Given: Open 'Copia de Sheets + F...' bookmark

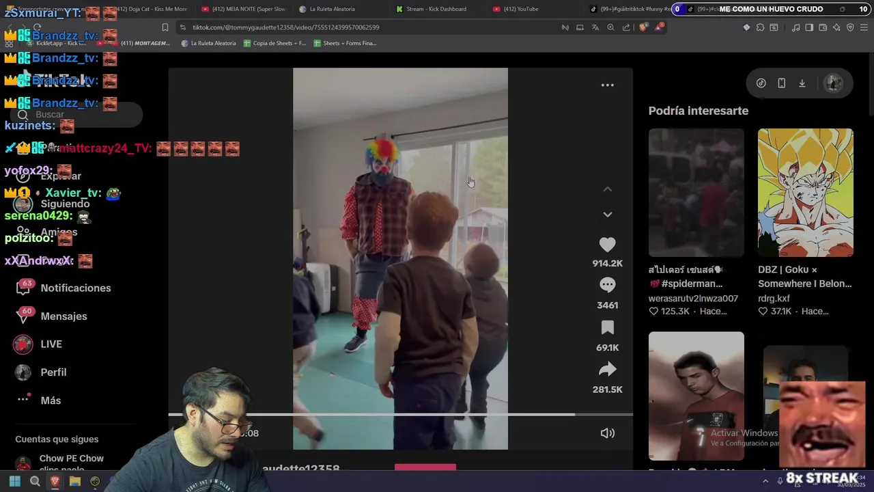Looking at the screenshot, I should click(274, 43).
